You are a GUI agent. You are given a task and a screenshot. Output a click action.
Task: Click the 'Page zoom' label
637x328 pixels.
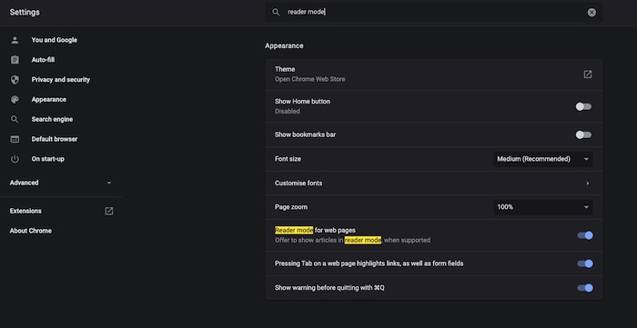pyautogui.click(x=291, y=207)
